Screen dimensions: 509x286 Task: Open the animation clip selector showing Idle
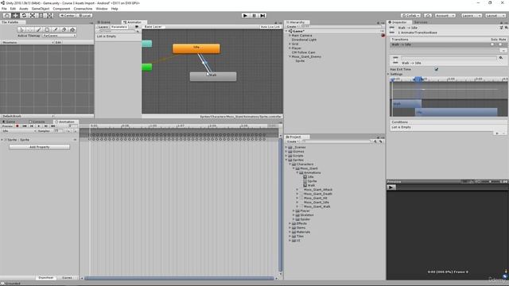[18, 131]
